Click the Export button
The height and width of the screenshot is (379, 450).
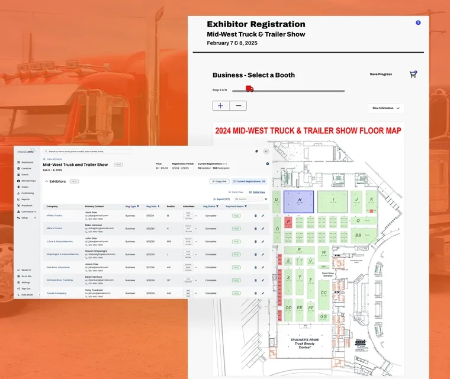click(x=221, y=199)
